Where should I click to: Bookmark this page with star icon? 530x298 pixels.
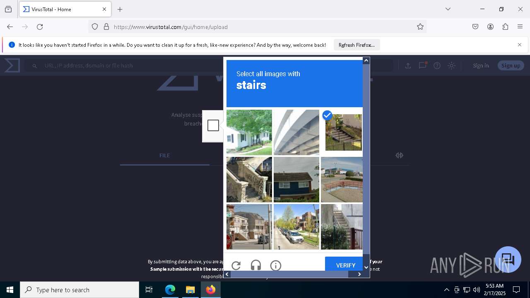[420, 27]
